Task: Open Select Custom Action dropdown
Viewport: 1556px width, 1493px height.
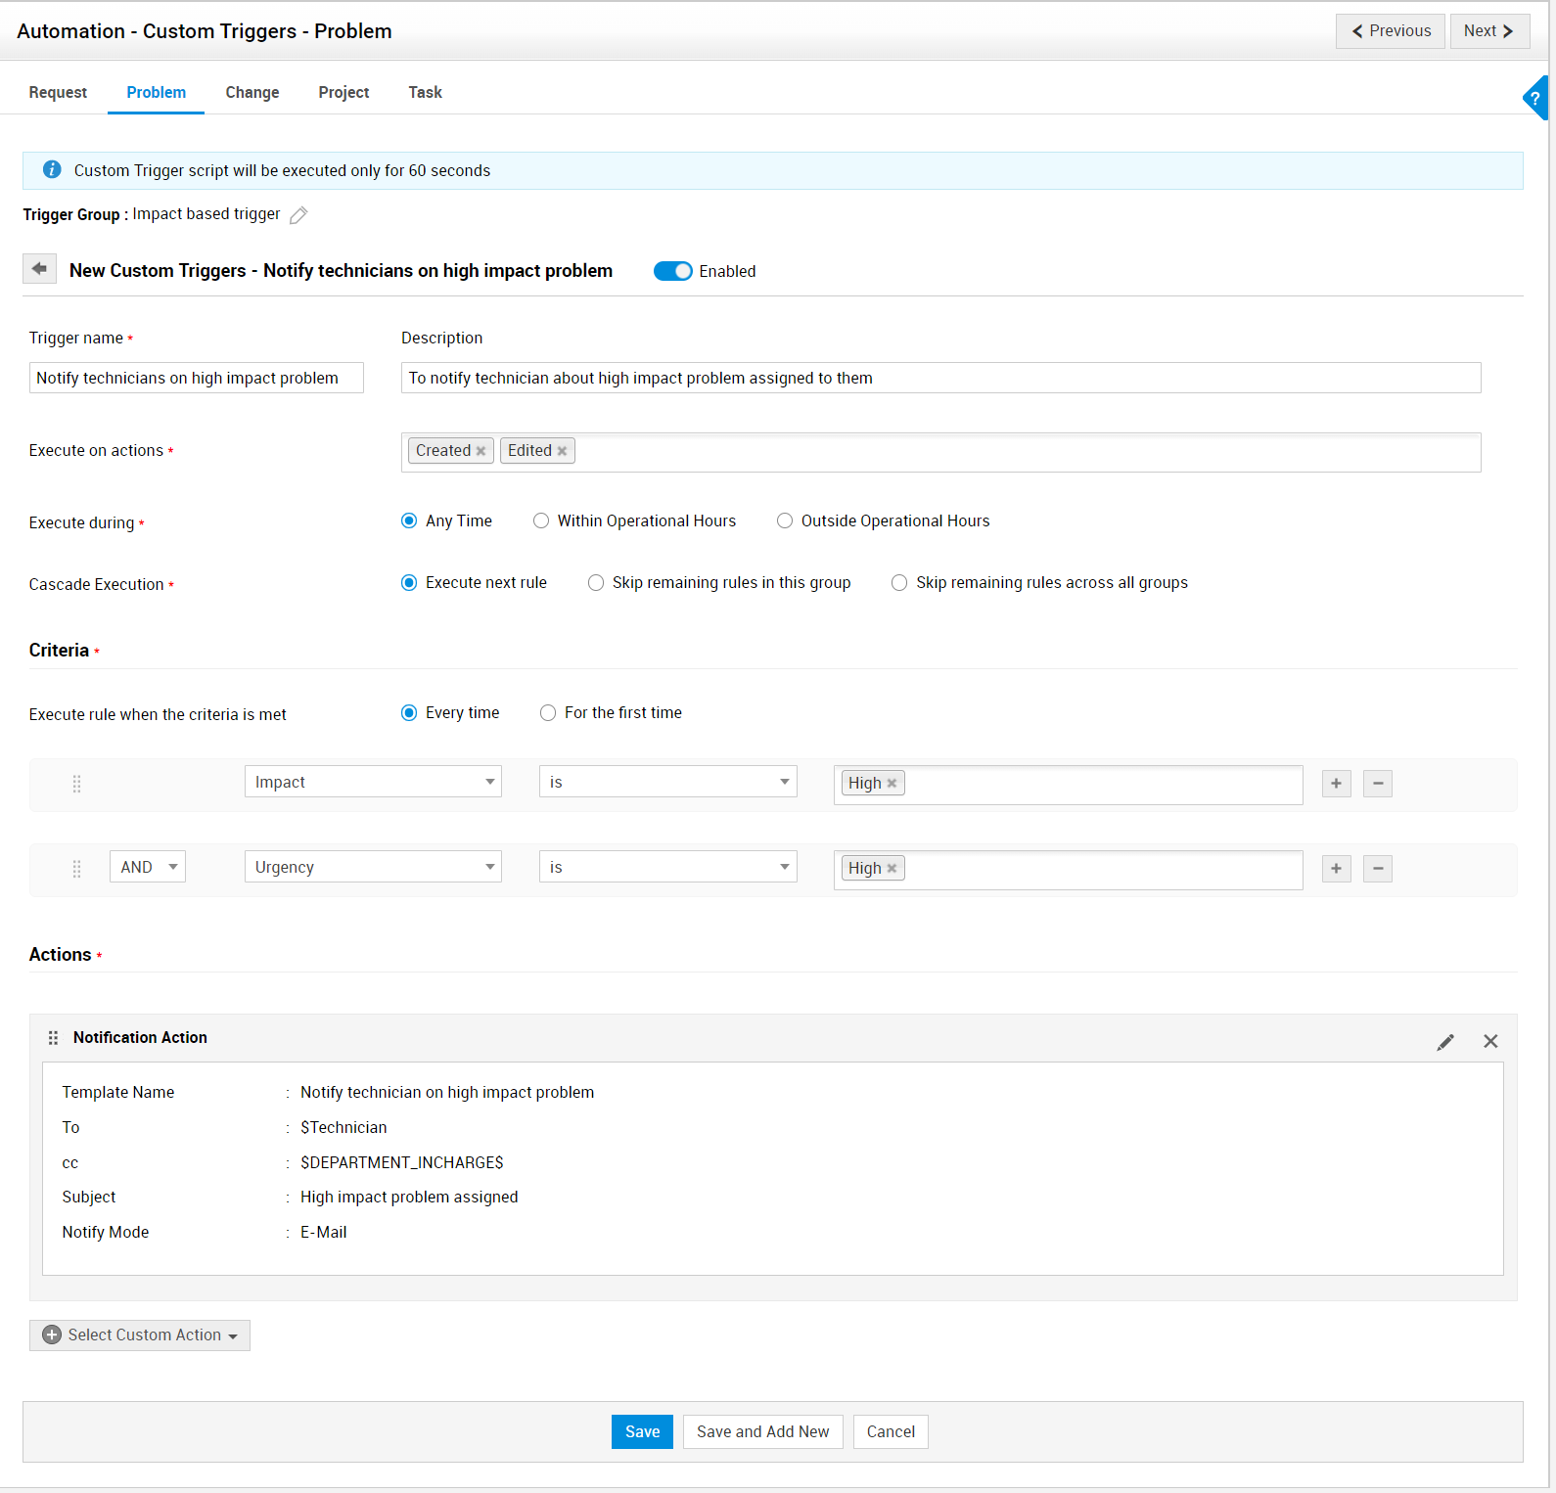Action: click(x=140, y=1335)
